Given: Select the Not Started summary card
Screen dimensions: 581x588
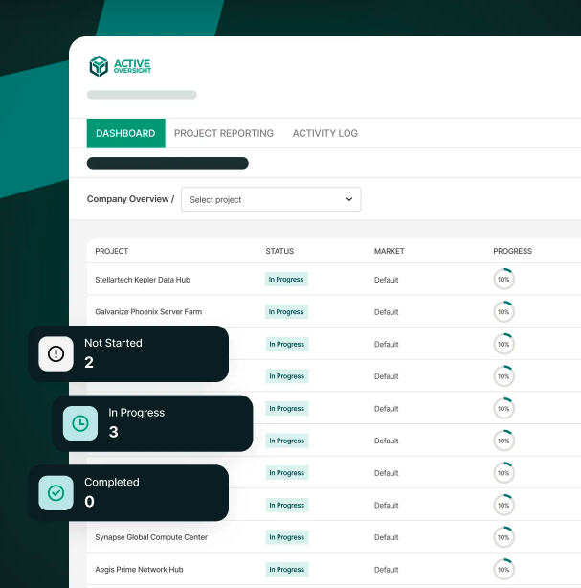Looking at the screenshot, I should [x=128, y=353].
